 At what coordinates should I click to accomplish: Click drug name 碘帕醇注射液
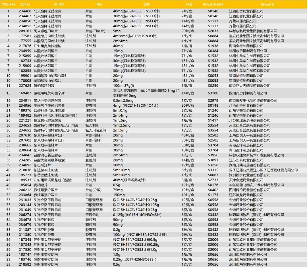tap(44, 86)
